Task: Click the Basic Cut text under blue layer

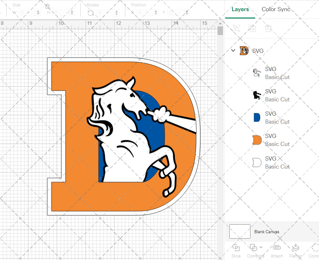Action: (x=277, y=122)
